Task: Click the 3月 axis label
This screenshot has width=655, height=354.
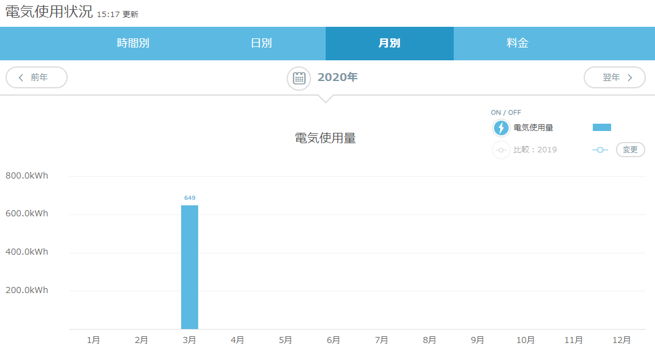Action: pos(190,340)
